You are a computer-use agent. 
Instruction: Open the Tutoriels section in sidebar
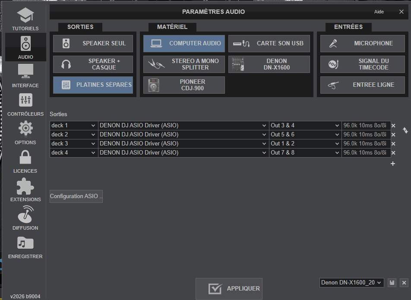pyautogui.click(x=25, y=19)
